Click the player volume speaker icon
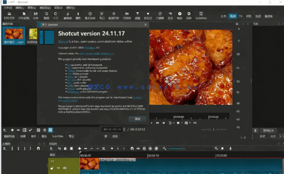 pyautogui.click(x=195, y=123)
